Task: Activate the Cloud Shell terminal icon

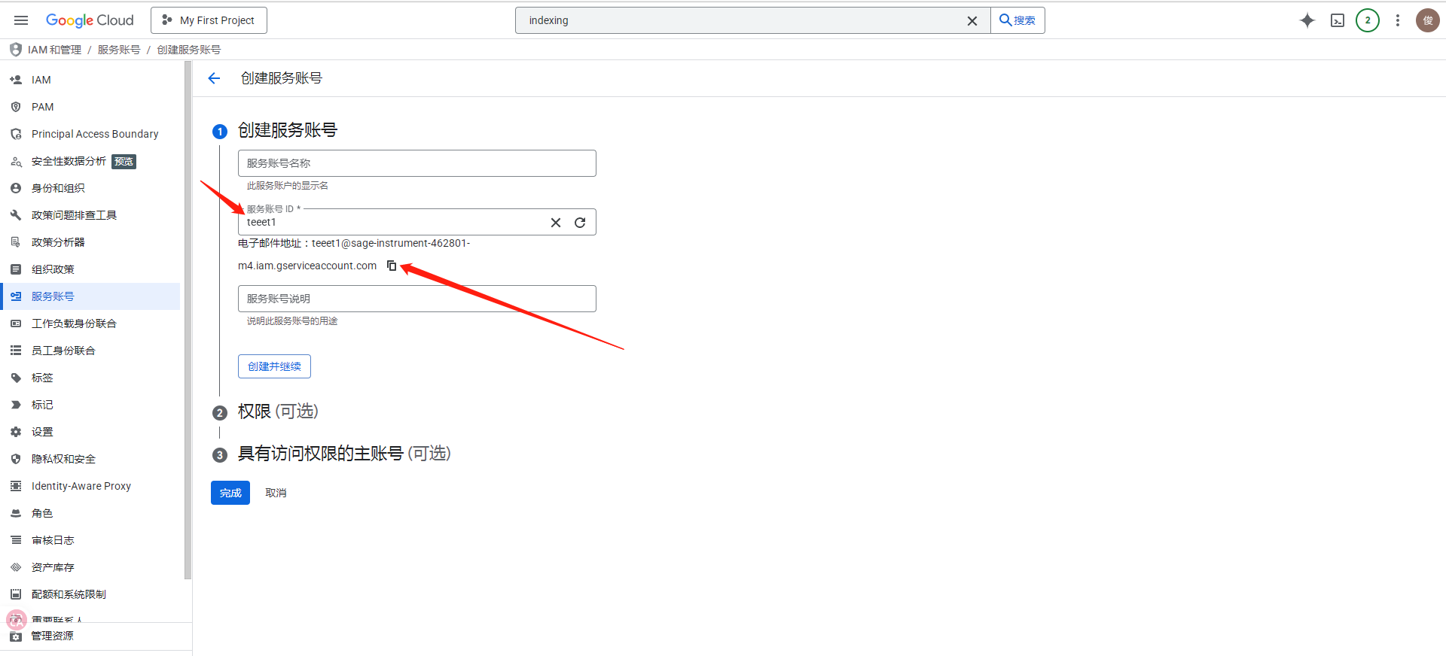Action: coord(1338,20)
